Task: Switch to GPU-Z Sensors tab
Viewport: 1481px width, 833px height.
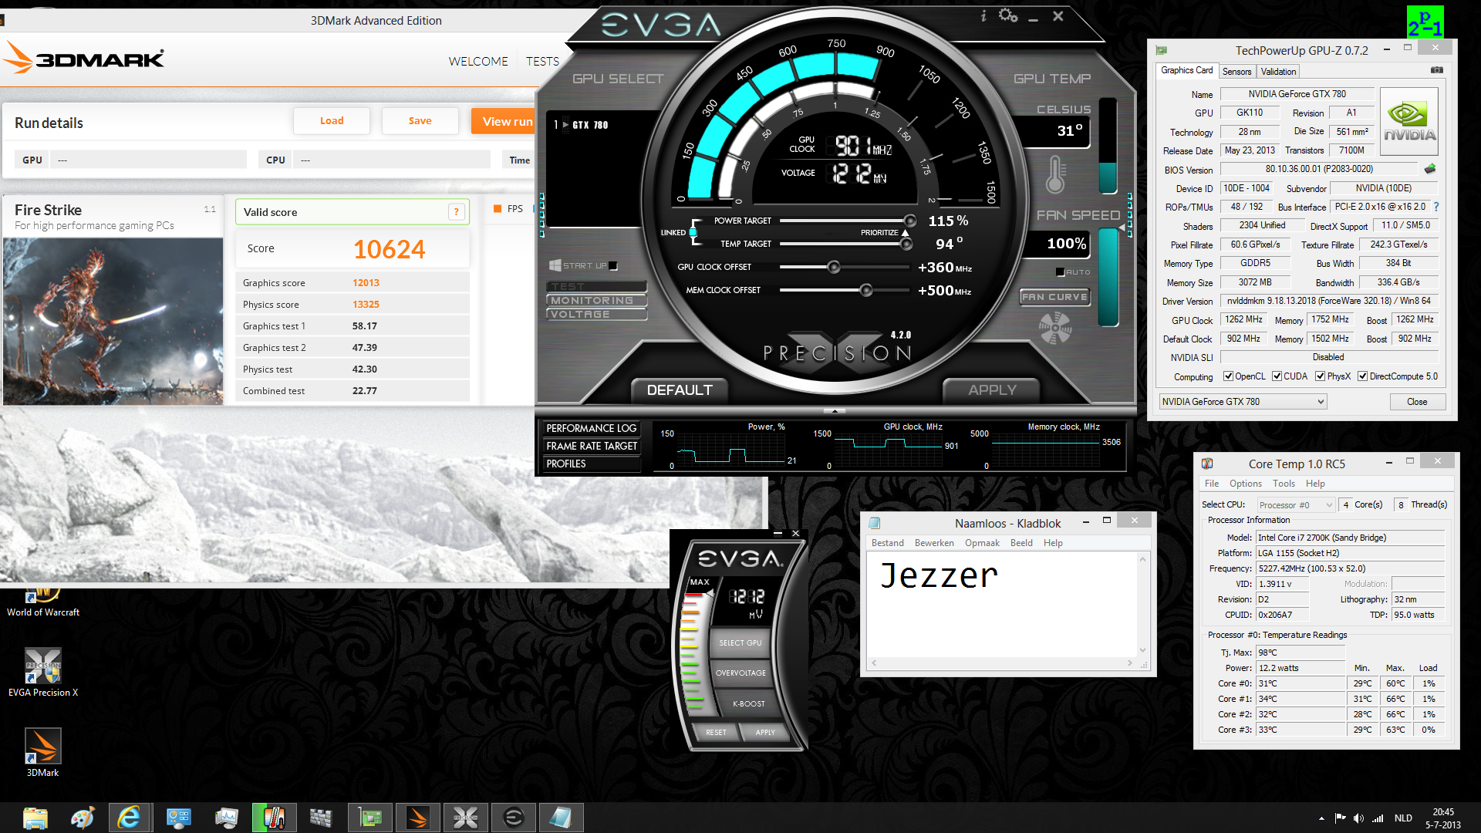Action: [1236, 72]
